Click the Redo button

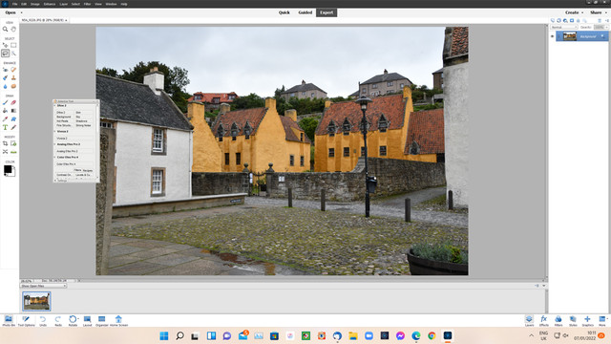click(58, 321)
